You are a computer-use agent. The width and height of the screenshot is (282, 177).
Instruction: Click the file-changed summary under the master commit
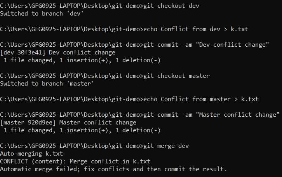pyautogui.click(x=81, y=130)
